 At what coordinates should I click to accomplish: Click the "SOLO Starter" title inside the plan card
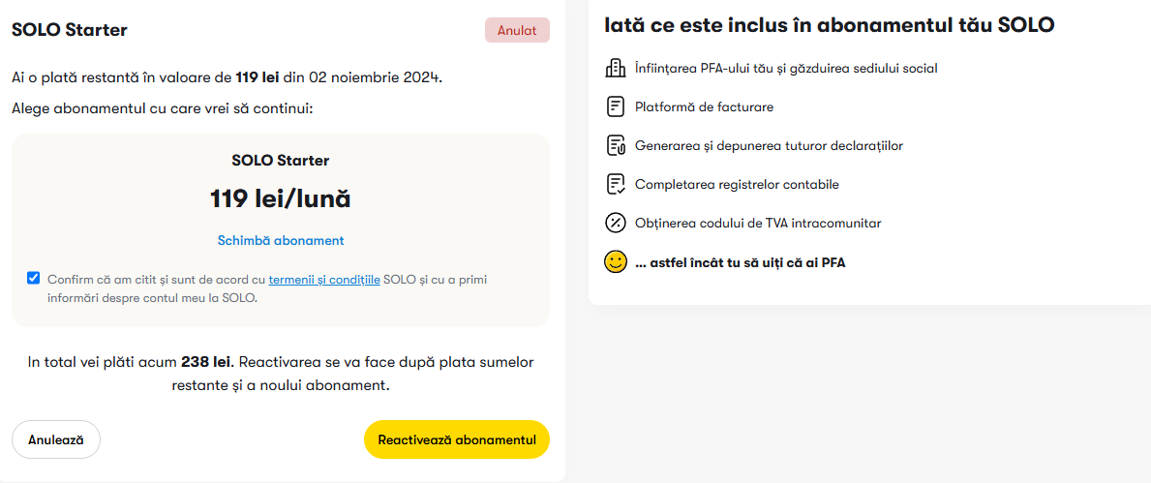[x=281, y=161]
